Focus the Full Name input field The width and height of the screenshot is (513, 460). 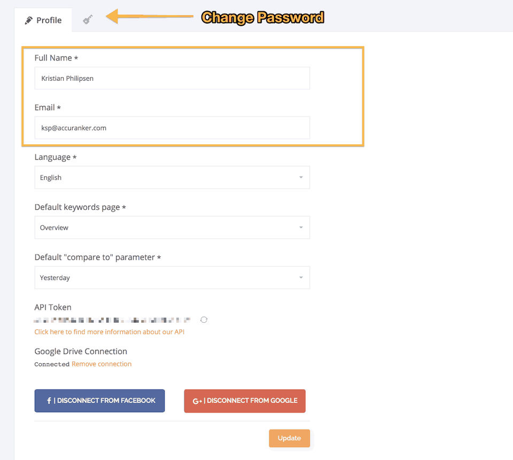pos(172,78)
